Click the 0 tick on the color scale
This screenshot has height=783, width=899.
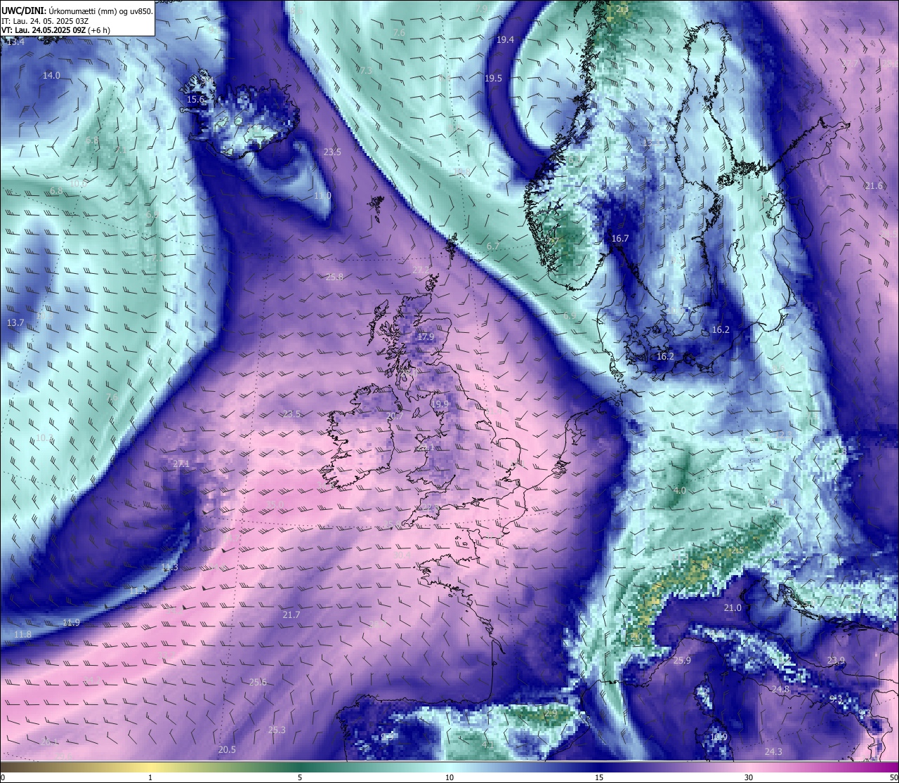(x=3, y=777)
